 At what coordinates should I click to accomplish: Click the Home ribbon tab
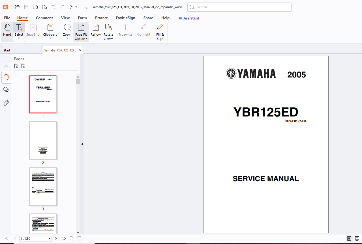[22, 18]
